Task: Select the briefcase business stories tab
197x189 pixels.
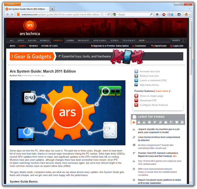Action: 166,122
